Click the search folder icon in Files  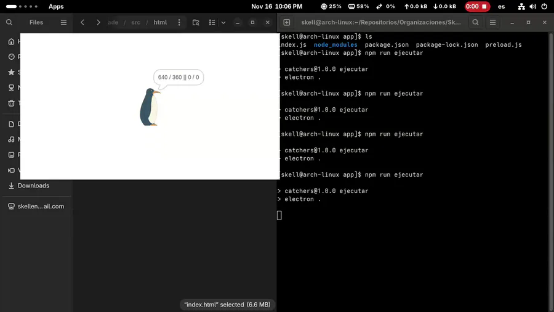pos(196,22)
